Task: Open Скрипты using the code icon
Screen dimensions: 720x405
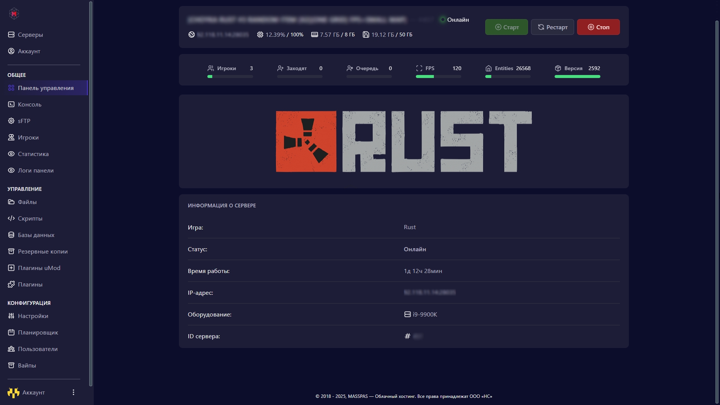Action: (11, 218)
